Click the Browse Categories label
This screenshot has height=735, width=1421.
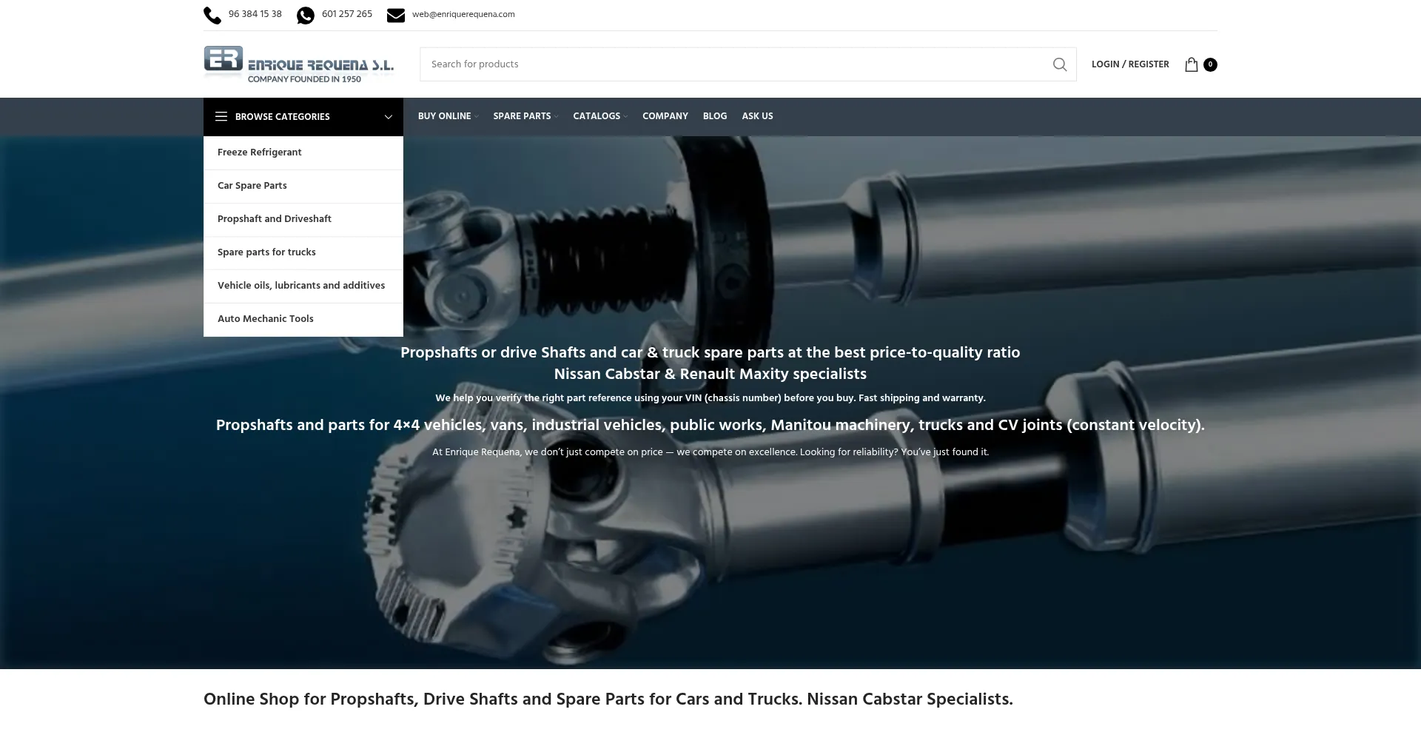[x=283, y=117]
